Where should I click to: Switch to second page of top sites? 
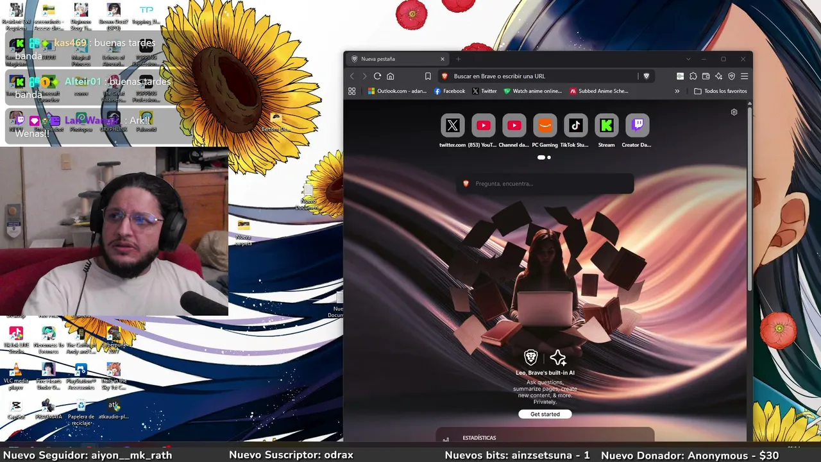point(549,157)
